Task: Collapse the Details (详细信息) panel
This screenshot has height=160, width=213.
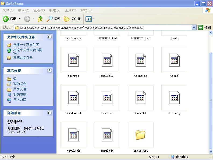Action: tap(49, 113)
